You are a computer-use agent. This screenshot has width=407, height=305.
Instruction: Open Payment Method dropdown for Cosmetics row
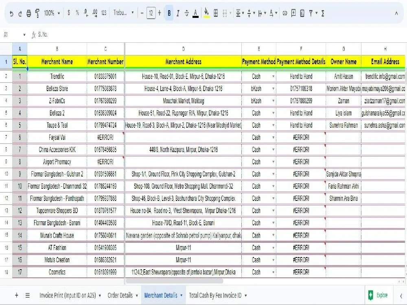tap(273, 272)
